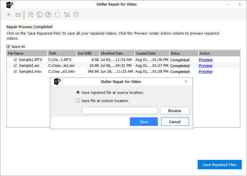Click the Size (MB) column header
This screenshot has width=247, height=176.
pyautogui.click(x=88, y=54)
